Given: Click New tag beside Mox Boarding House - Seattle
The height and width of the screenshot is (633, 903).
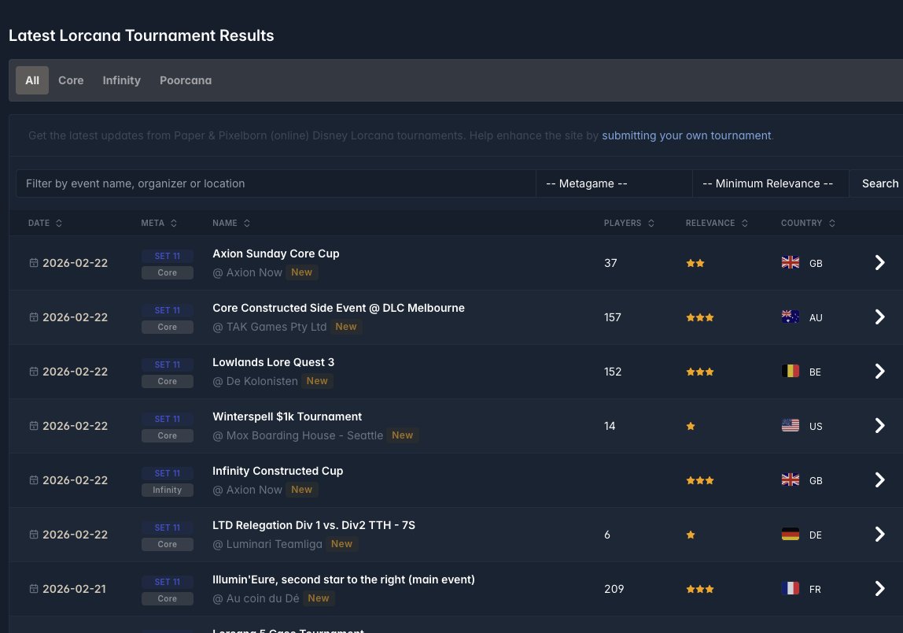Looking at the screenshot, I should tap(403, 435).
